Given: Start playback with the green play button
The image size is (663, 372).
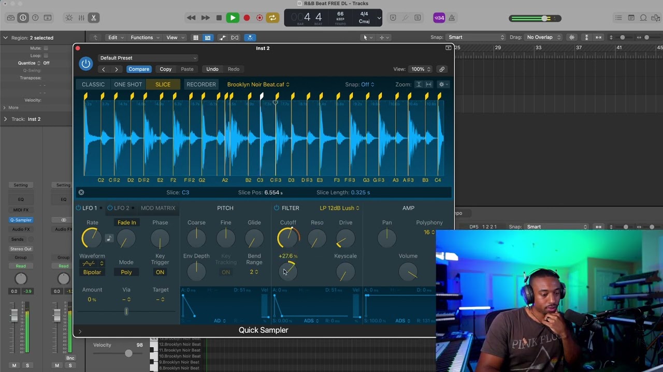Looking at the screenshot, I should tap(233, 18).
